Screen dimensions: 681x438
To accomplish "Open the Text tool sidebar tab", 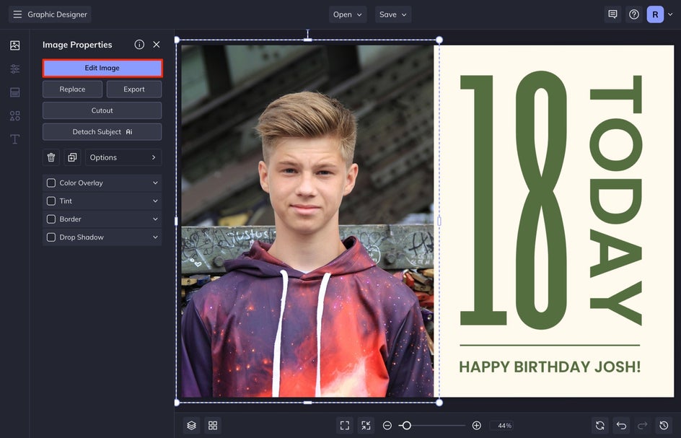I will [14, 139].
